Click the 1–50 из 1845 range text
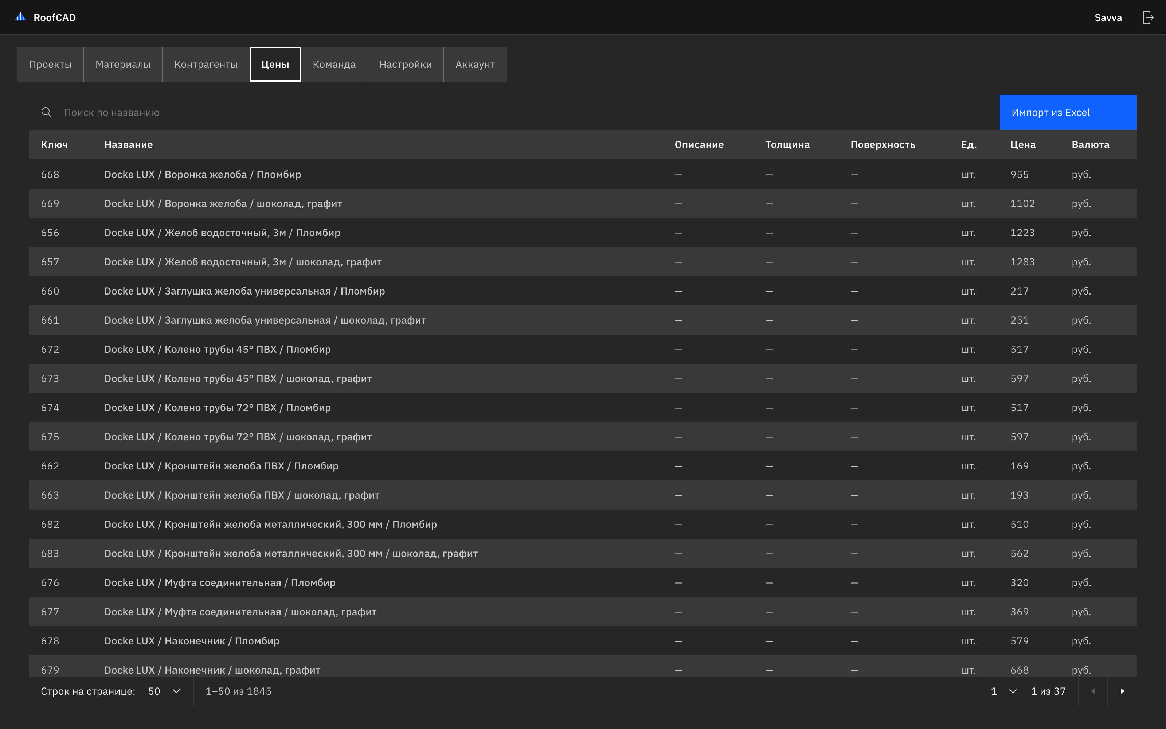 point(239,691)
